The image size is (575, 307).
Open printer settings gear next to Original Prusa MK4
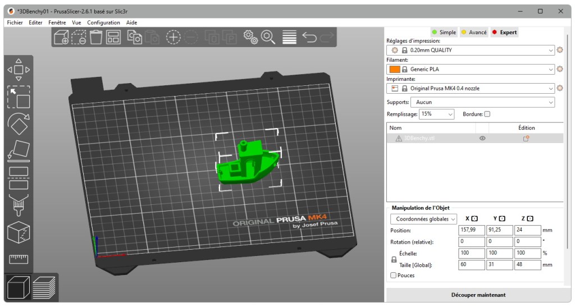coord(560,88)
